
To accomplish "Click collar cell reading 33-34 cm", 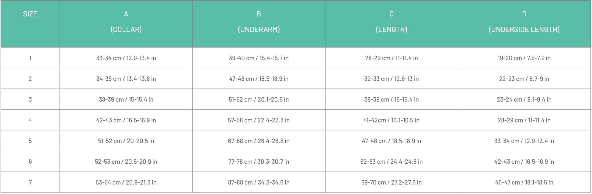I will click(126, 58).
